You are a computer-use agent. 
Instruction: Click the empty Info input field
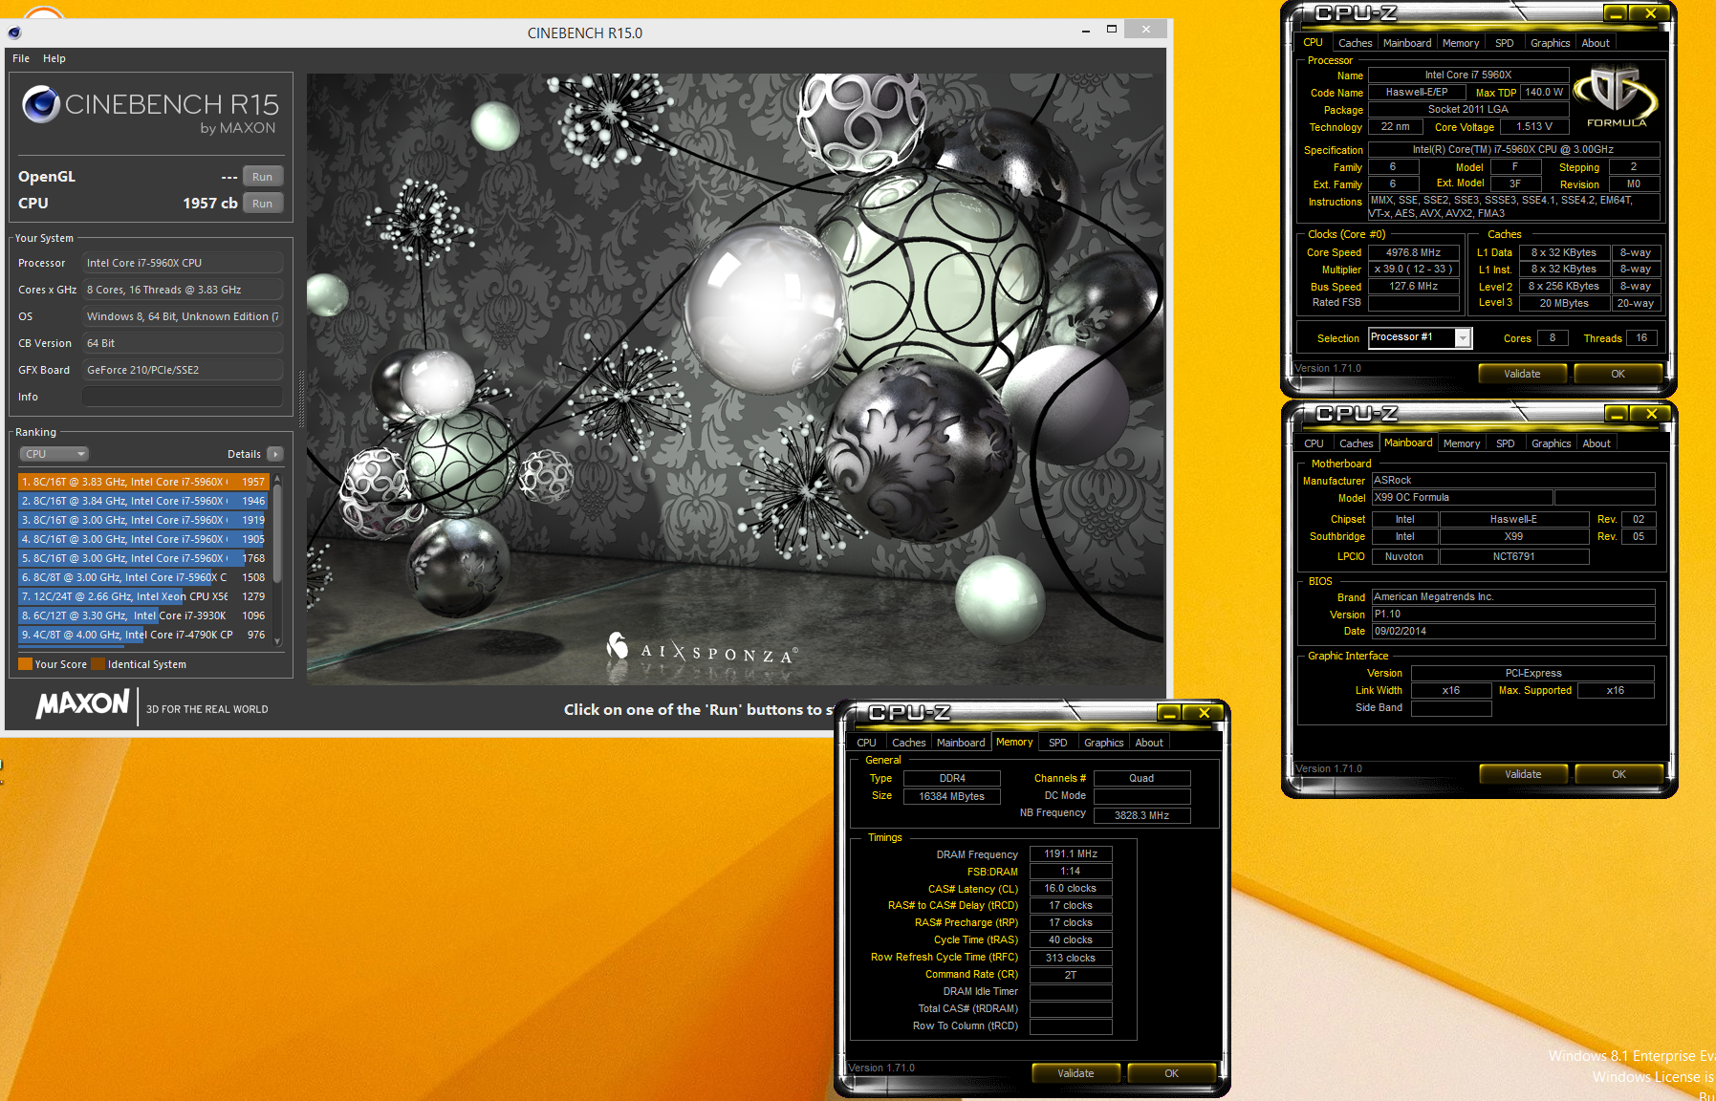point(183,397)
